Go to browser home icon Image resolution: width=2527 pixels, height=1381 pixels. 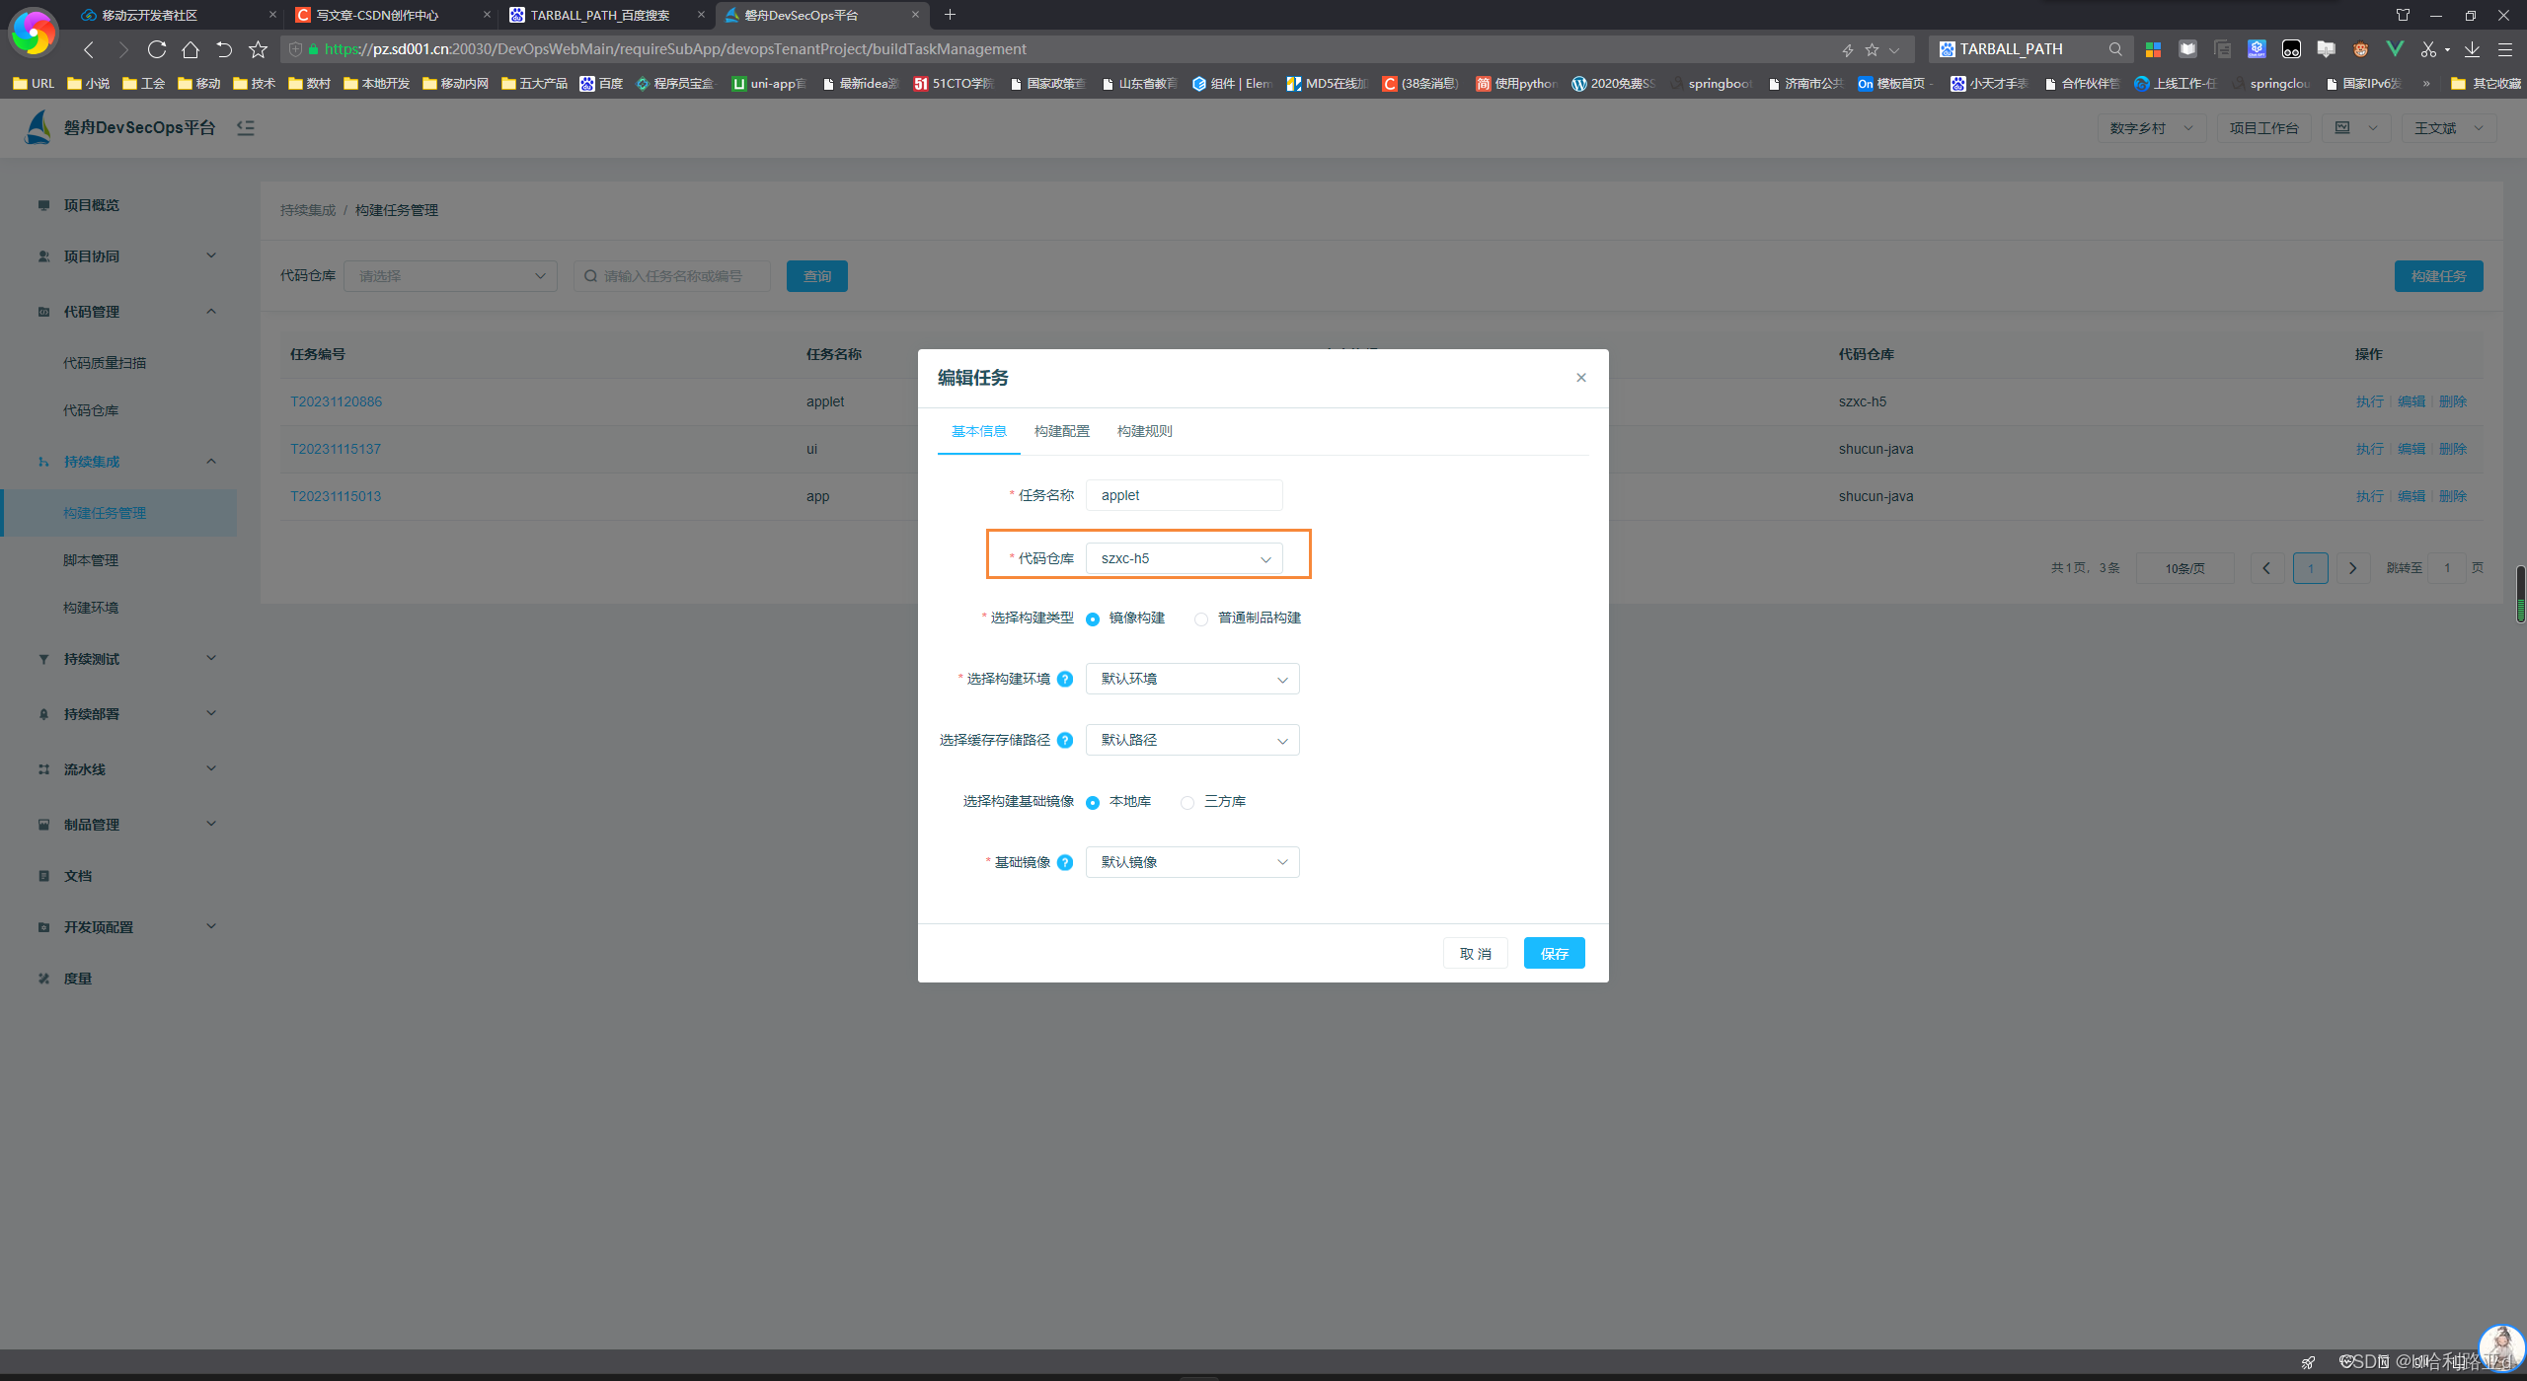(191, 49)
